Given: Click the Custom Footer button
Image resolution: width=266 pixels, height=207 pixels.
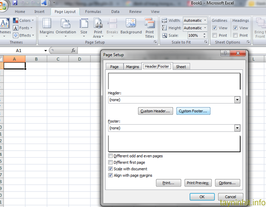Looking at the screenshot, I should [x=193, y=111].
